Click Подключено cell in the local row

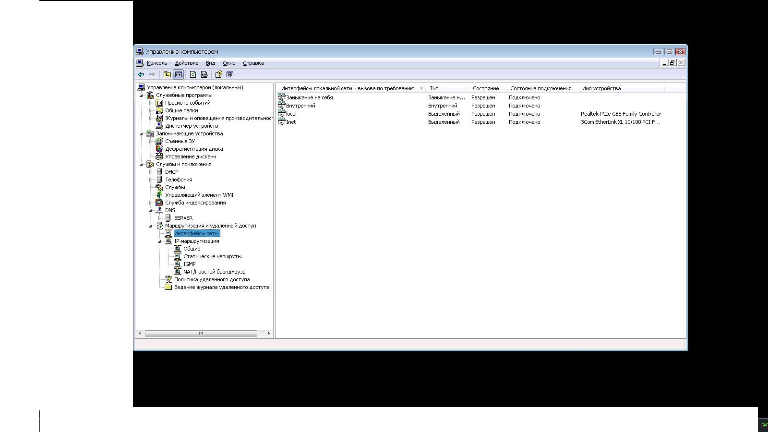pos(525,114)
